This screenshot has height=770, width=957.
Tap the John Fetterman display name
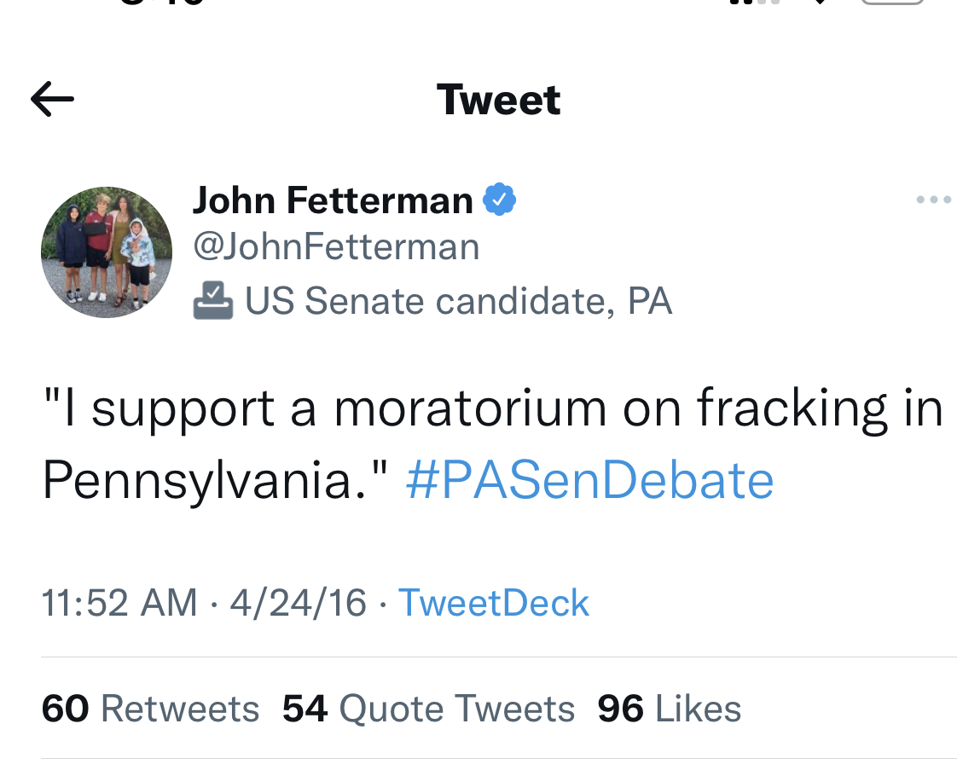333,201
